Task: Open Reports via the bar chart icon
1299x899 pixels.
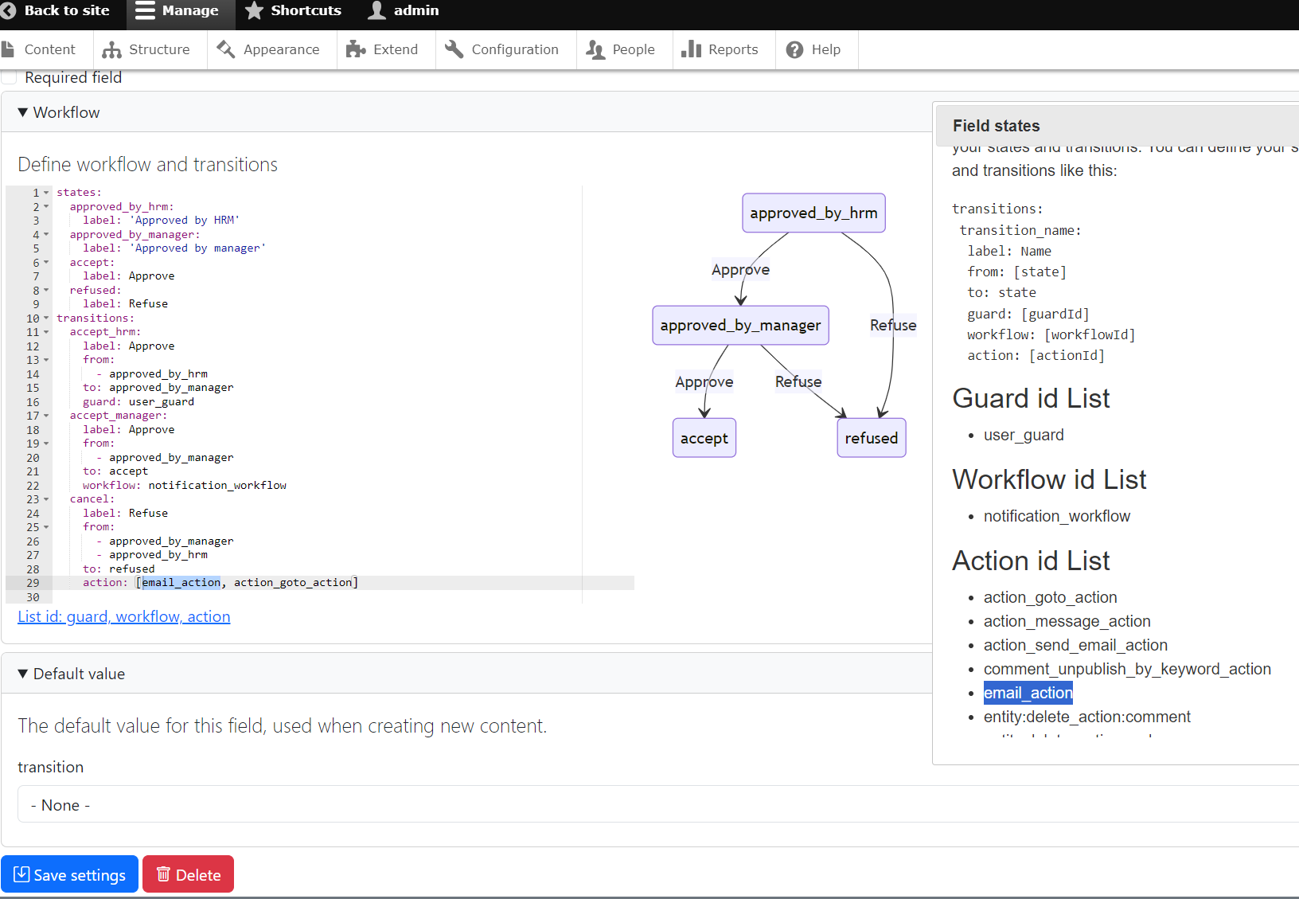Action: point(690,49)
